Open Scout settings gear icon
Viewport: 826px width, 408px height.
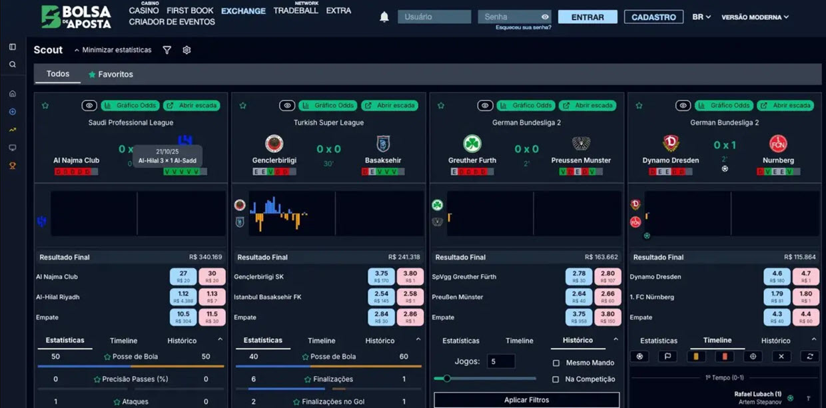point(187,50)
